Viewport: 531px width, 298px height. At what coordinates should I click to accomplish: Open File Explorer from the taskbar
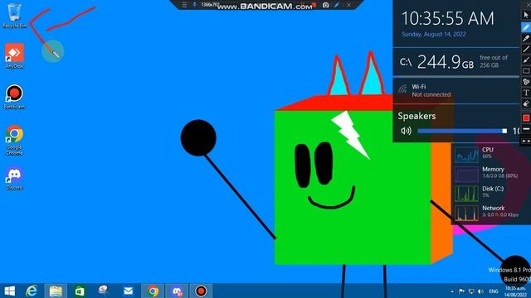coord(56,291)
